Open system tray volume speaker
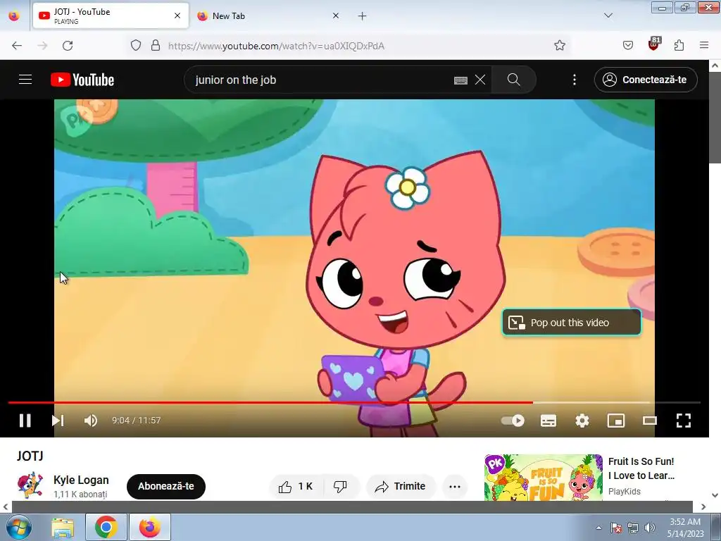The image size is (721, 541). click(650, 528)
